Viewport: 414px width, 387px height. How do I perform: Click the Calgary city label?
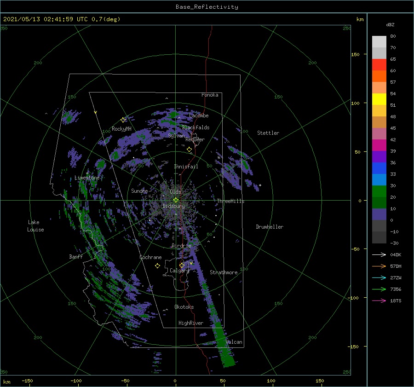179,271
